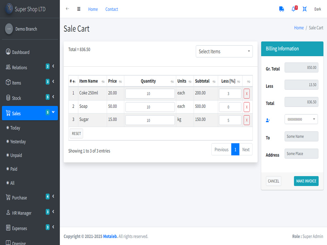This screenshot has height=245, width=327.
Task: Click the RESET button below the table
Action: click(76, 133)
